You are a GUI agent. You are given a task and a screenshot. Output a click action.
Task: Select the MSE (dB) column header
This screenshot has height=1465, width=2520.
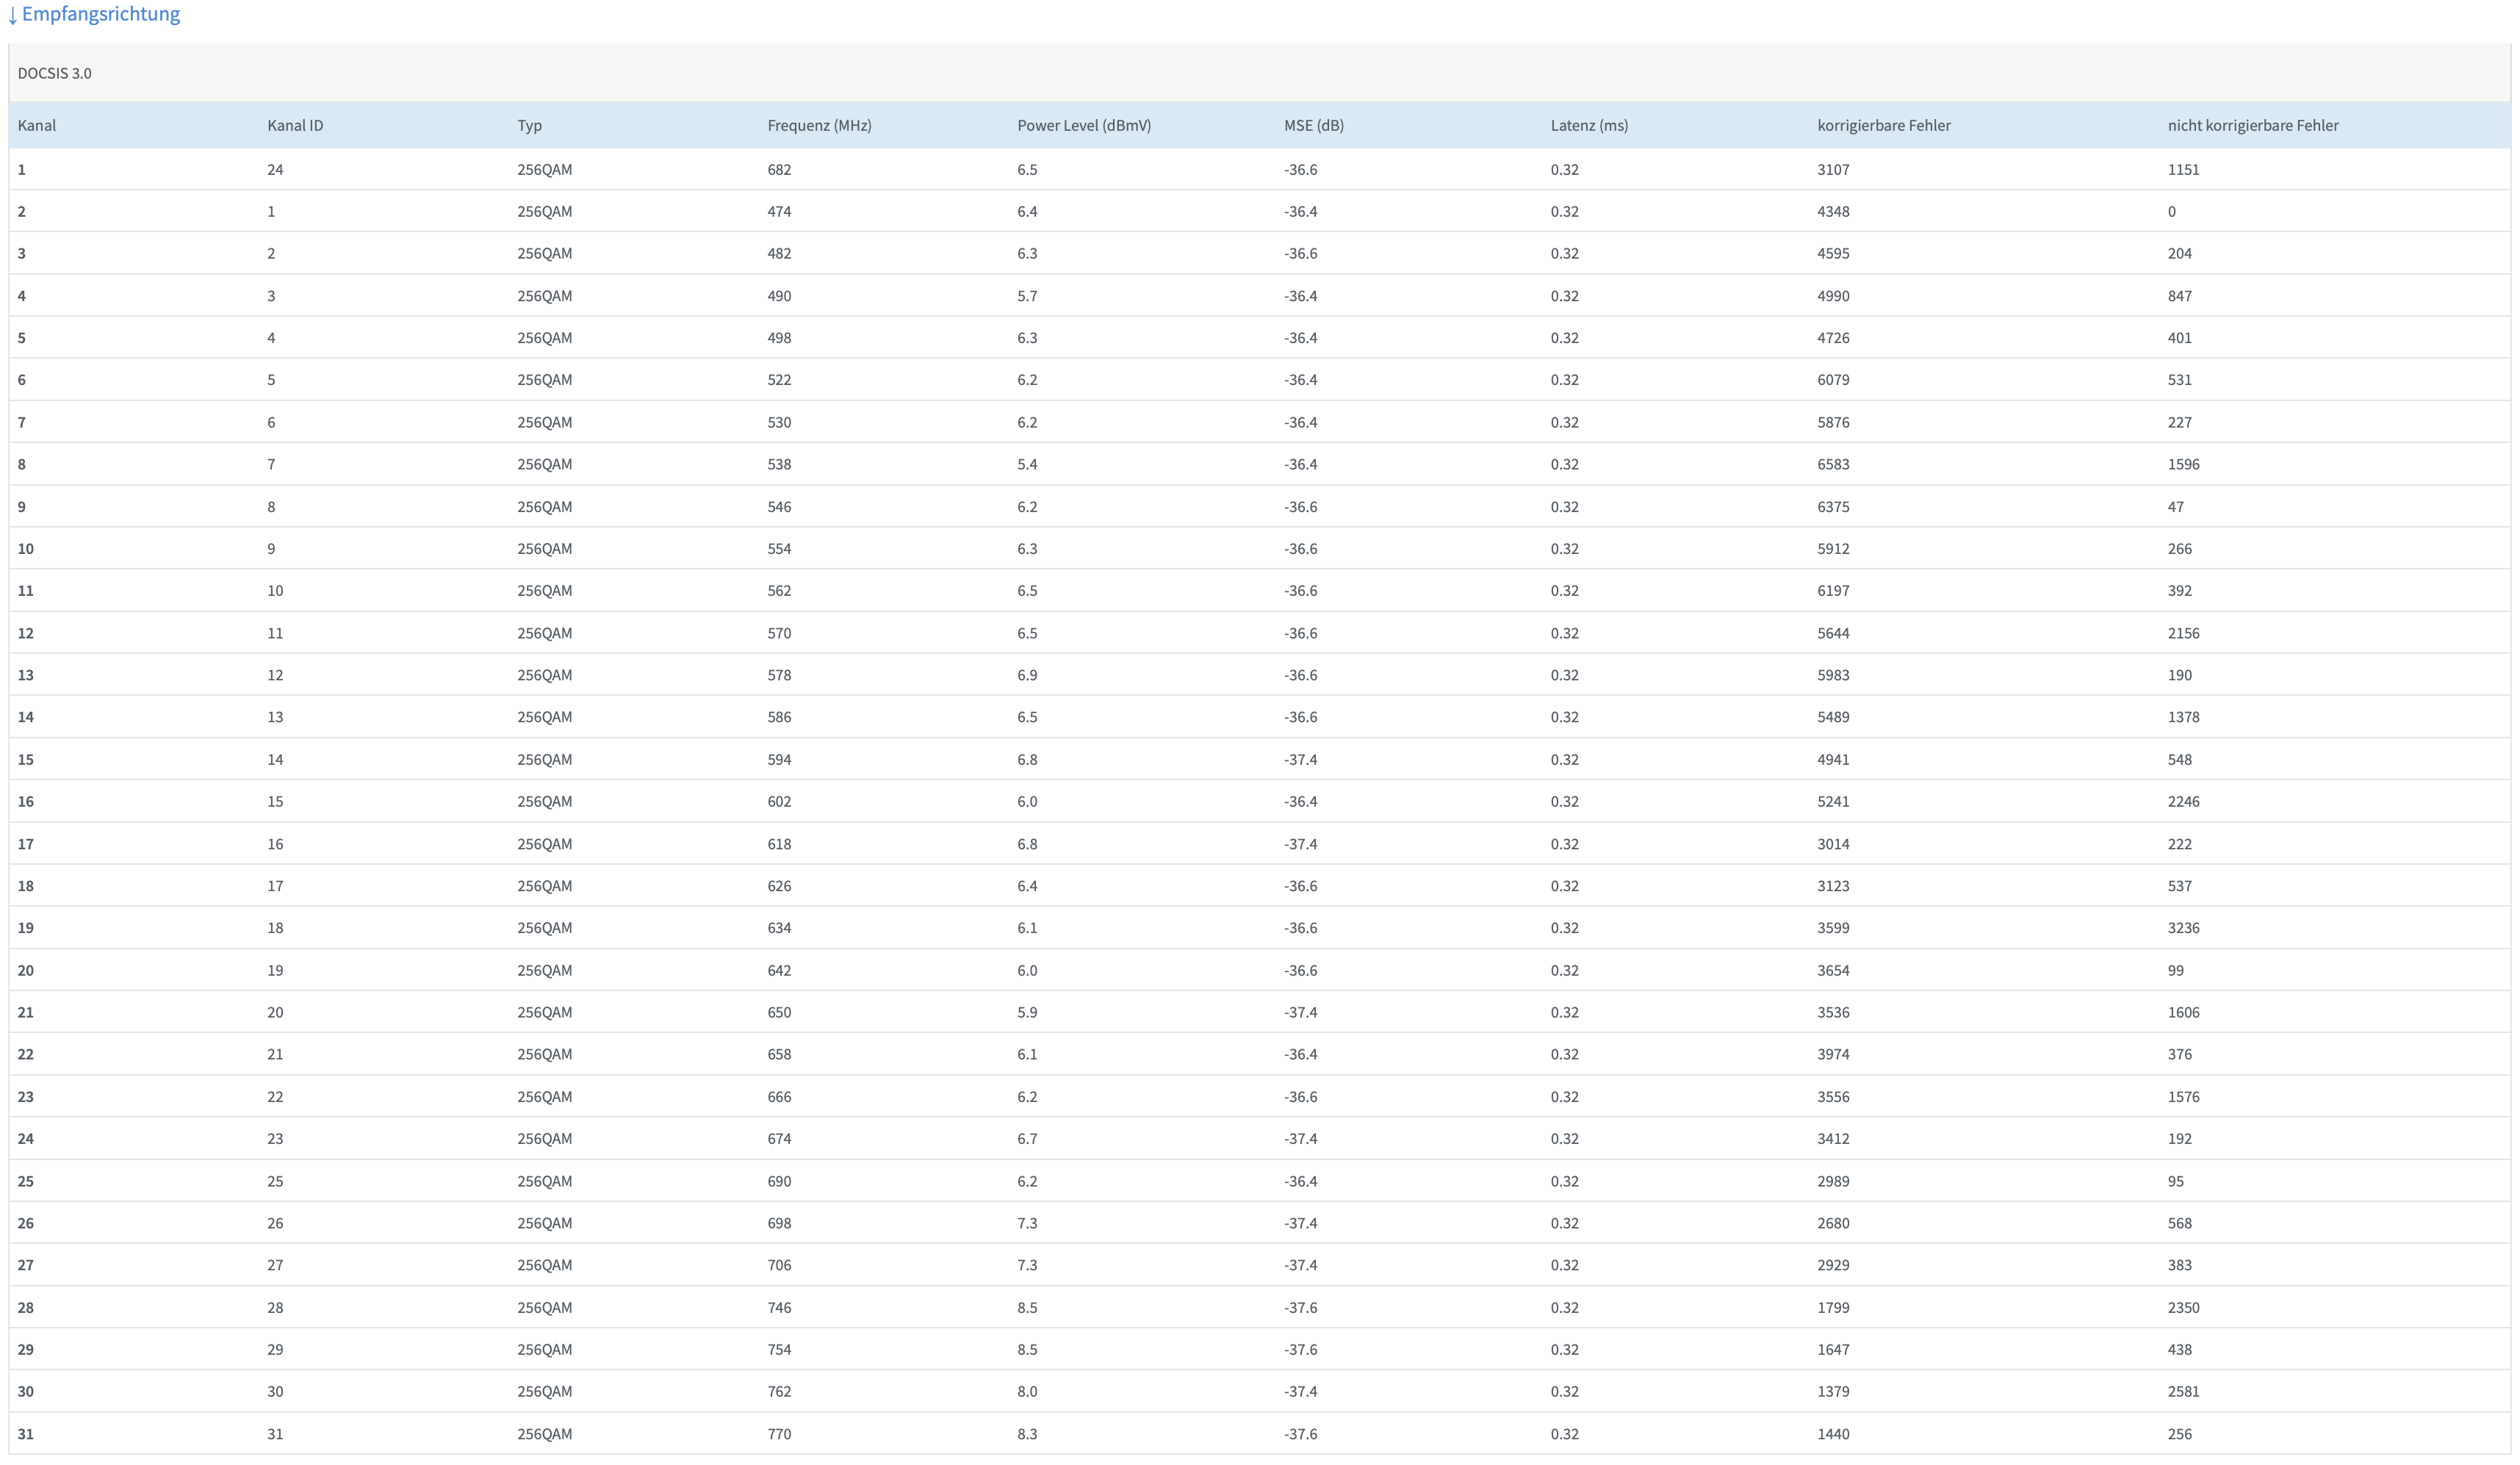click(1313, 125)
